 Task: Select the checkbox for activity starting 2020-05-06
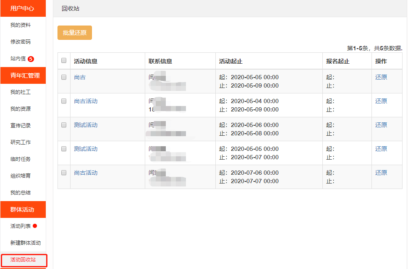64,125
